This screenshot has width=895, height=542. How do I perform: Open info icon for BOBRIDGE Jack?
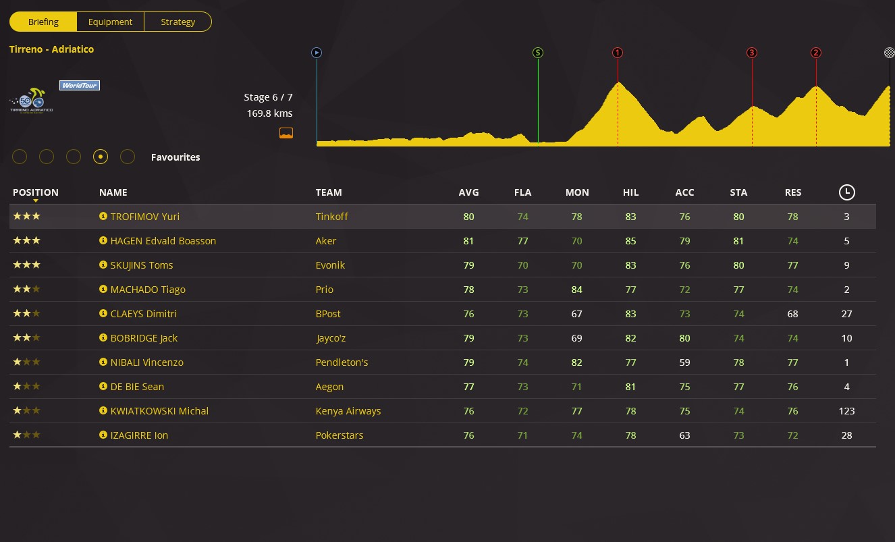pos(103,338)
